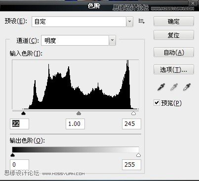Grab the black input shadow slider
The width and height of the screenshot is (199, 181).
click(24, 113)
